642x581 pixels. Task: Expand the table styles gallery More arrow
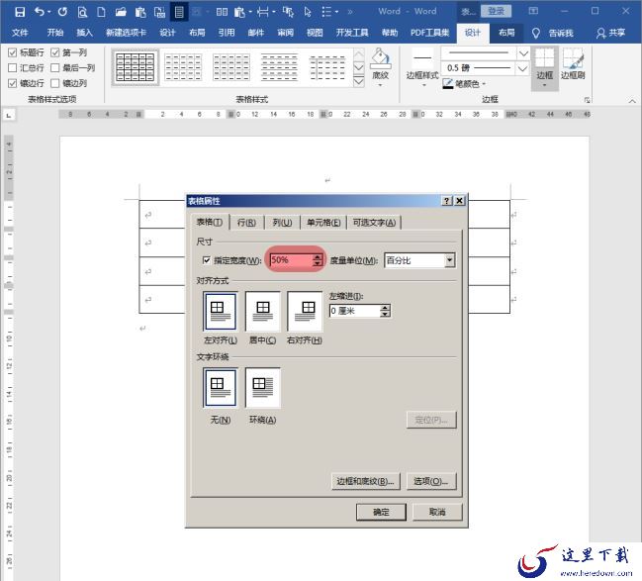(x=359, y=82)
